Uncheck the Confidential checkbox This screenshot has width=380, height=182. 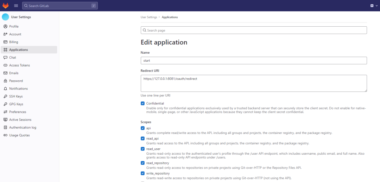(142, 103)
